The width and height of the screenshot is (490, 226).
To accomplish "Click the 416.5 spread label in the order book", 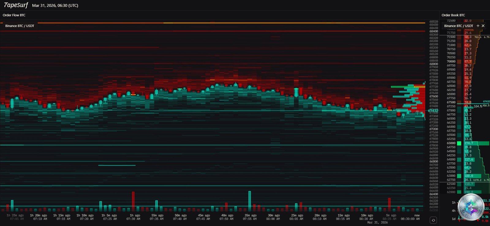I will pyautogui.click(x=486, y=105).
